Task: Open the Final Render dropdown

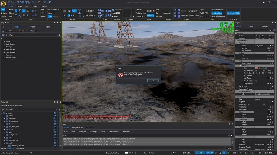Action: click(53, 10)
